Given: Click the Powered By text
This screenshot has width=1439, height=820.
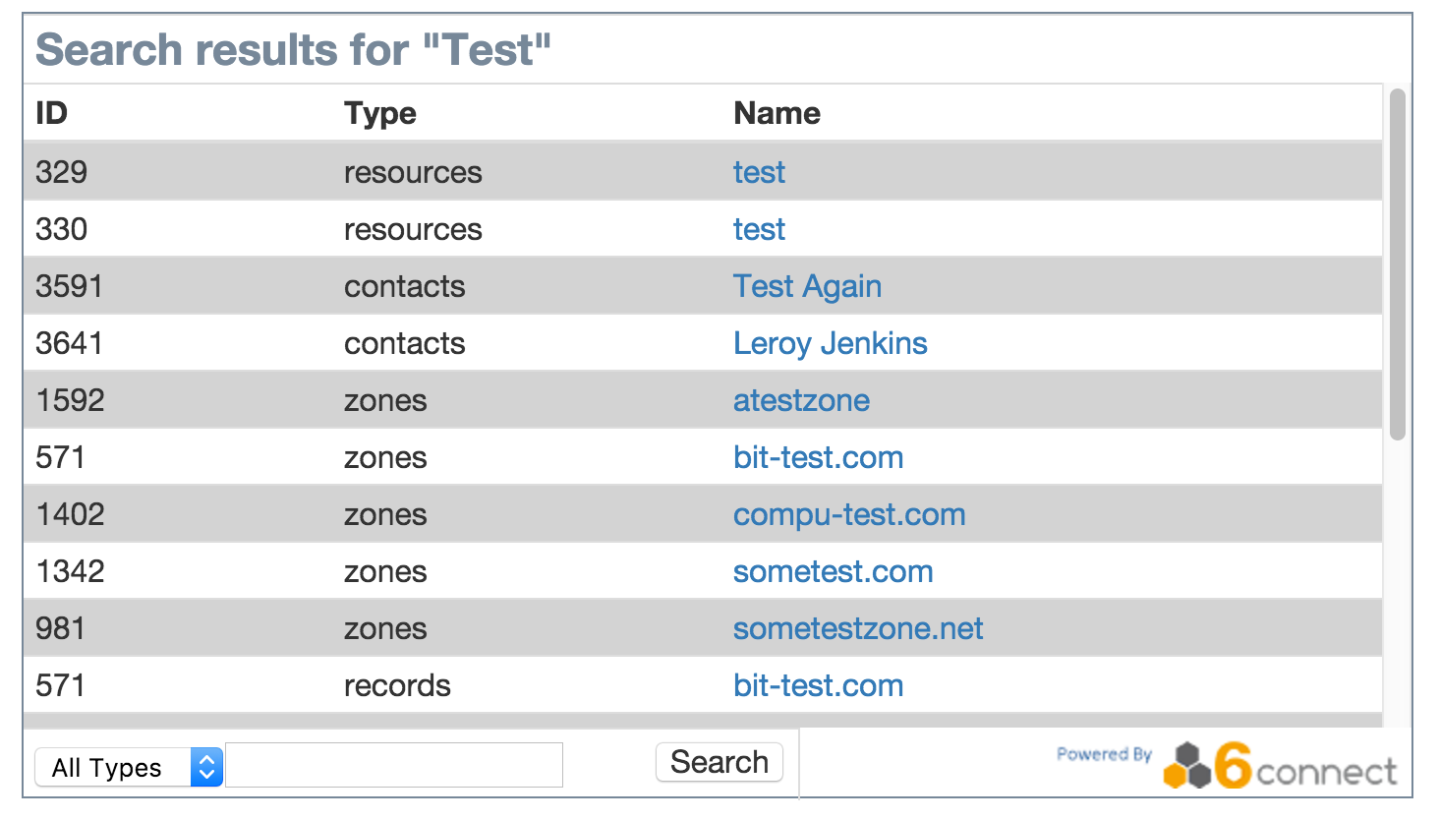Looking at the screenshot, I should (x=1104, y=754).
